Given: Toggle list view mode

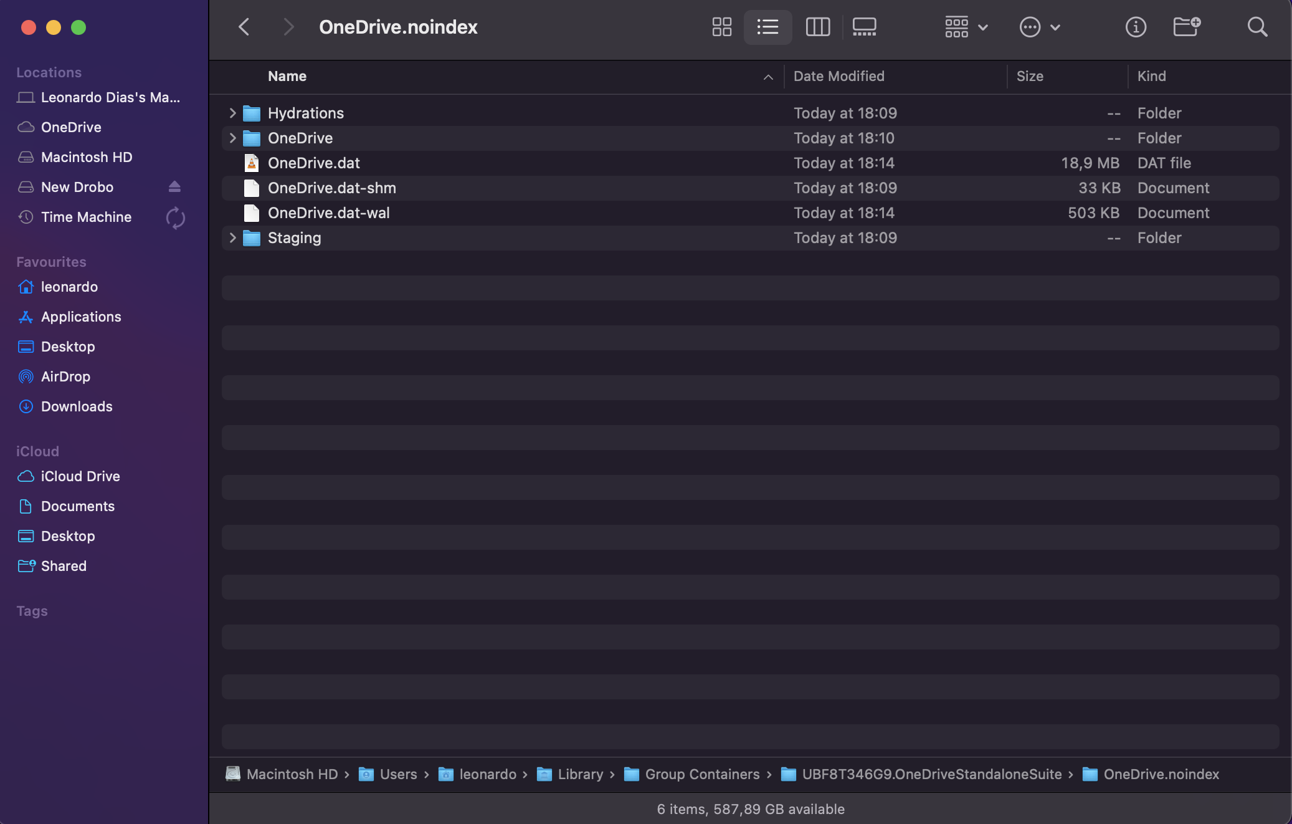Looking at the screenshot, I should (767, 27).
